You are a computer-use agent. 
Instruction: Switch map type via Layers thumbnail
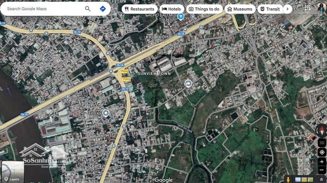(13, 172)
